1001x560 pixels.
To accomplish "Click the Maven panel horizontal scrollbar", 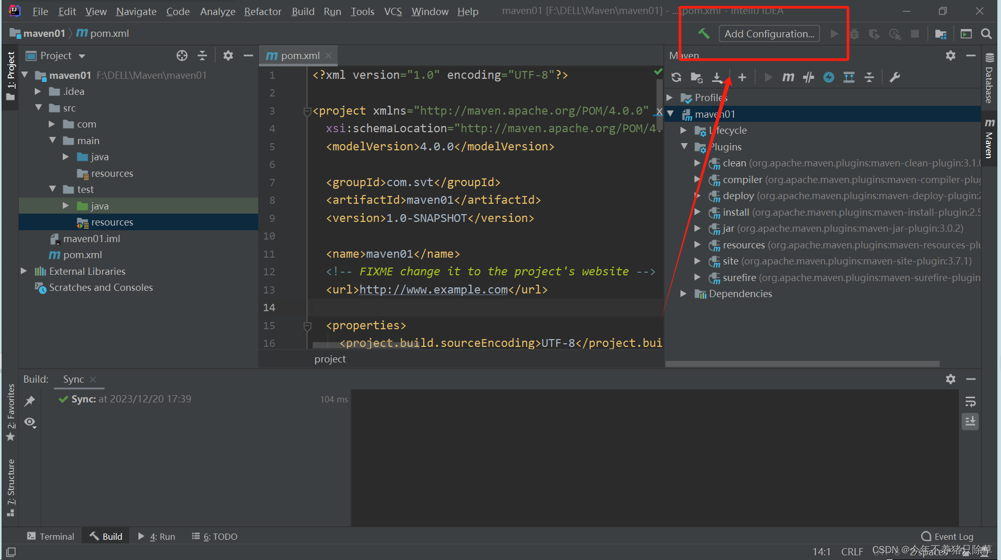I will click(802, 364).
